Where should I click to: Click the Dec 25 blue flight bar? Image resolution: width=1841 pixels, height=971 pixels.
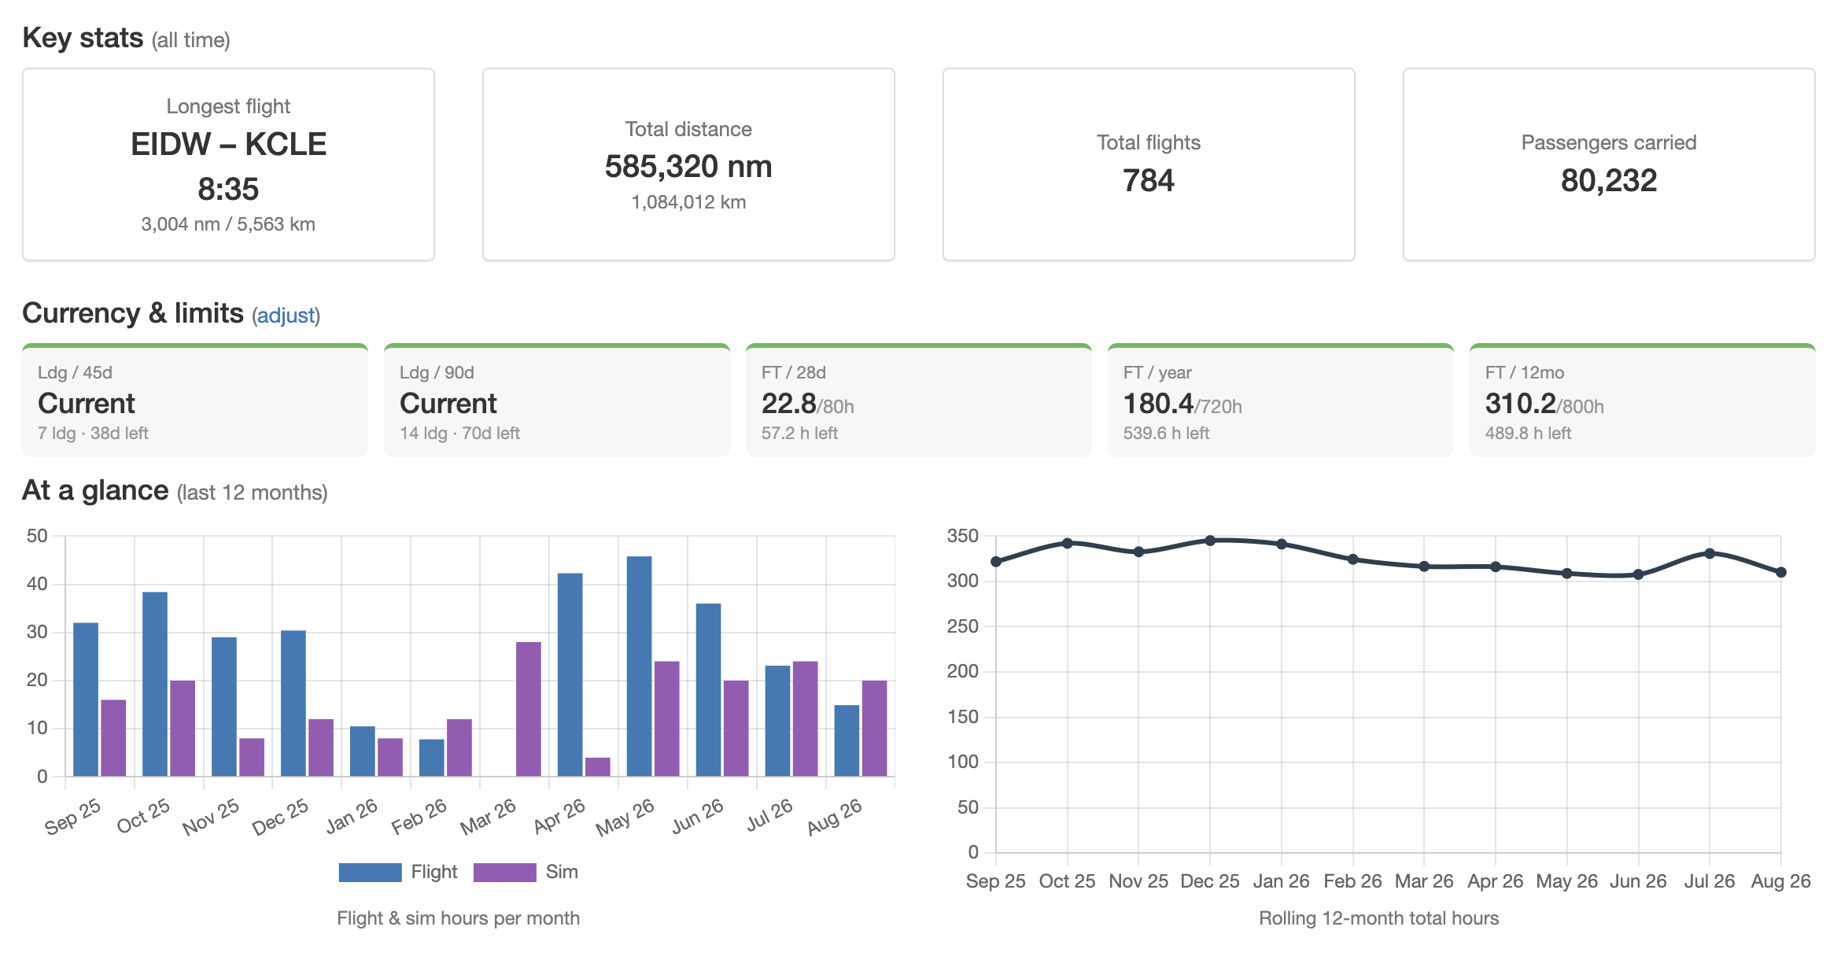tap(293, 703)
